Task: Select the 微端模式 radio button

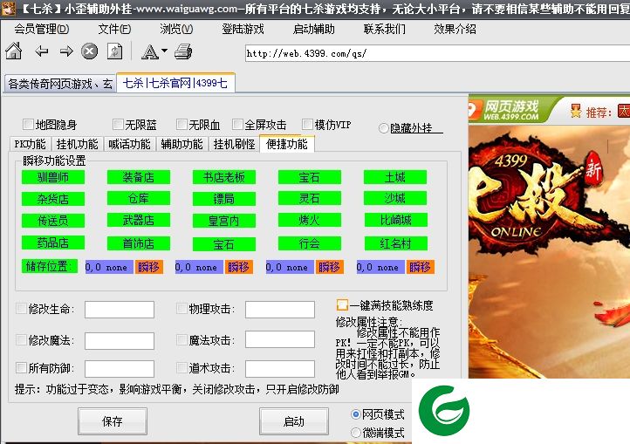Action: point(356,433)
